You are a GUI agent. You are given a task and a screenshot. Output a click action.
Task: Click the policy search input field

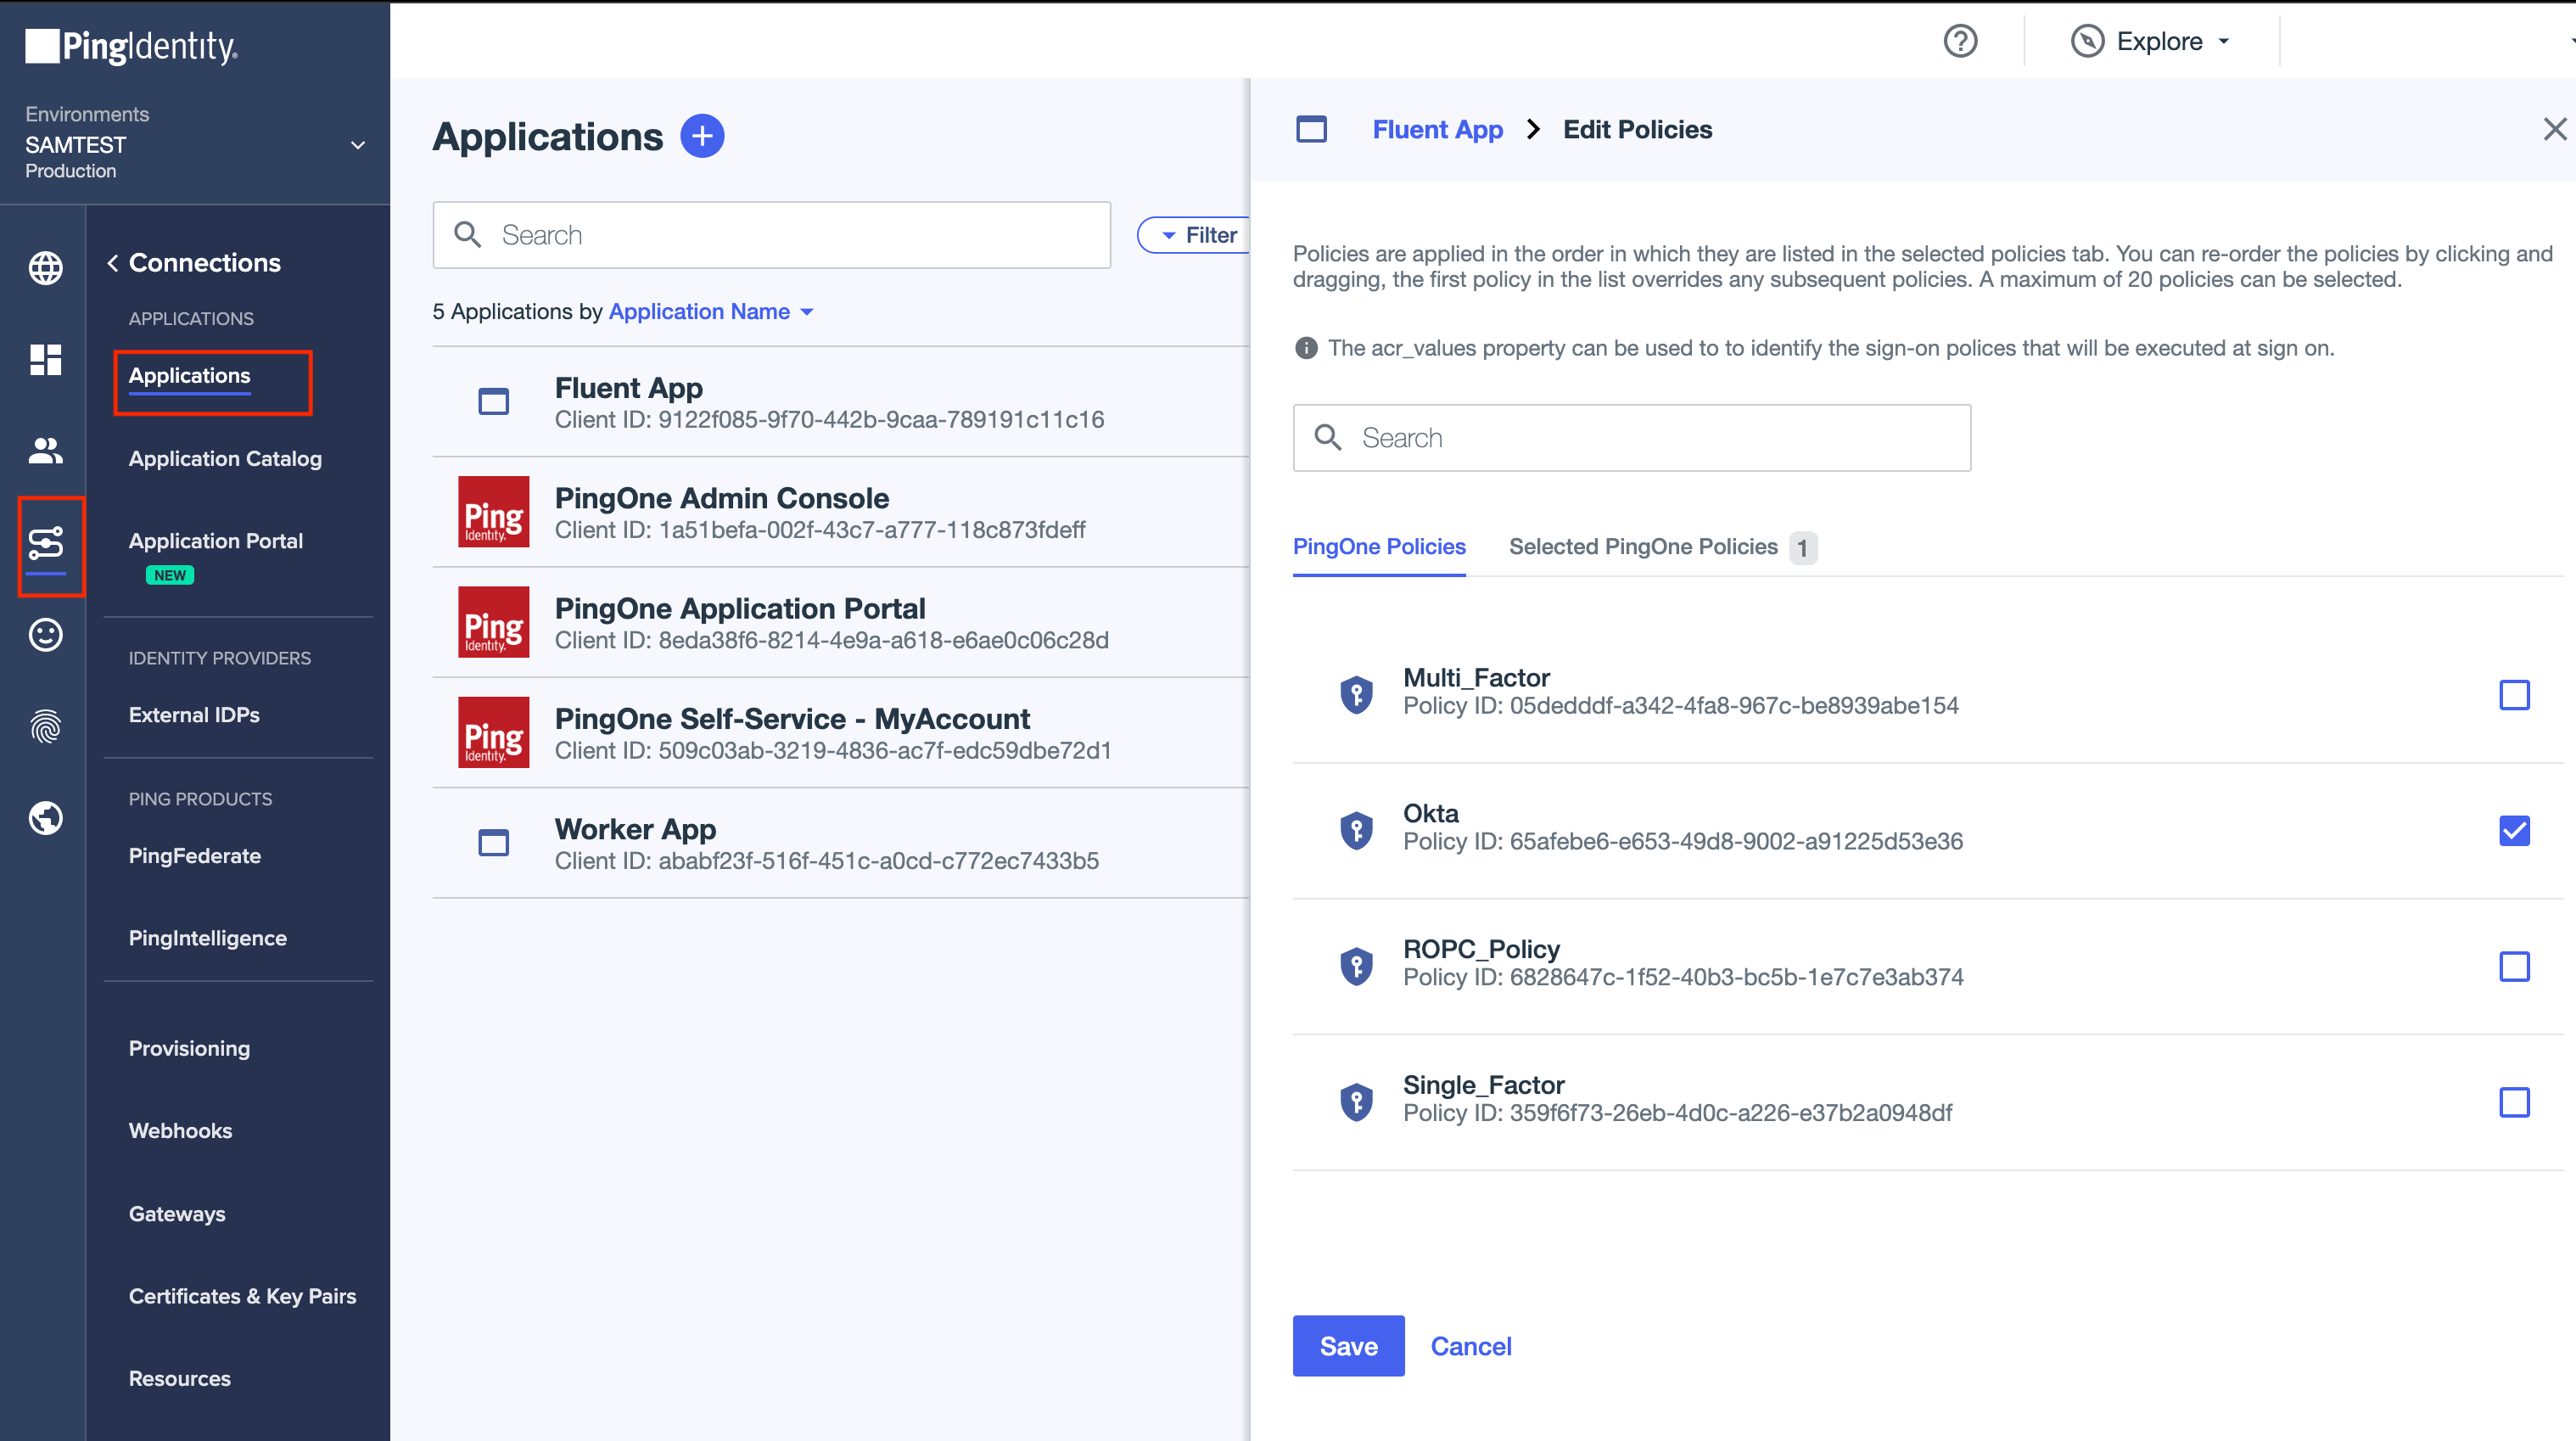(1633, 435)
